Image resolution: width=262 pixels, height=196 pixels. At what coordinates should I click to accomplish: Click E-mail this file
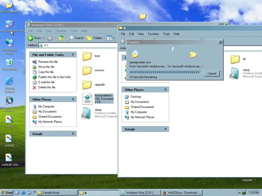pyautogui.click(x=47, y=82)
